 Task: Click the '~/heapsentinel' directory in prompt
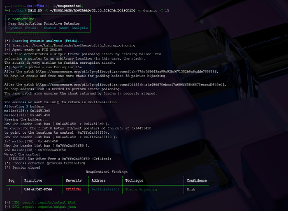[x=68, y=6]
